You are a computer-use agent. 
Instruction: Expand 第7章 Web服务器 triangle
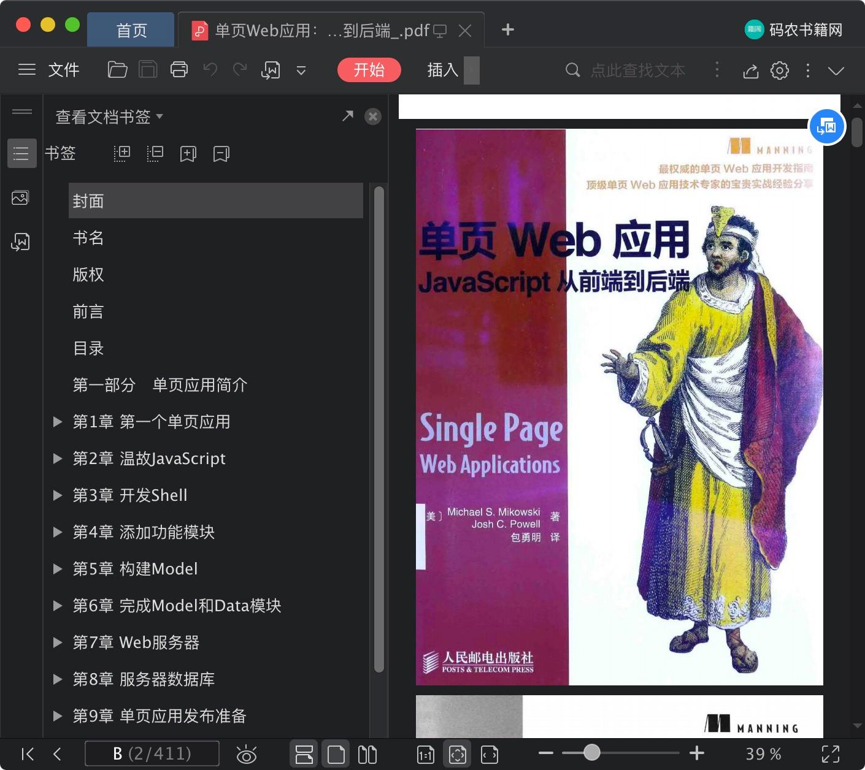click(58, 642)
